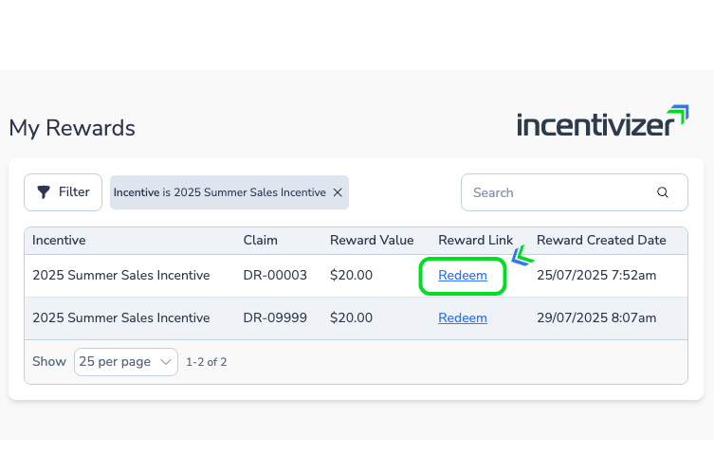Expand the 25 per page dropdown
Viewport: 714px width, 471px height.
click(x=126, y=362)
